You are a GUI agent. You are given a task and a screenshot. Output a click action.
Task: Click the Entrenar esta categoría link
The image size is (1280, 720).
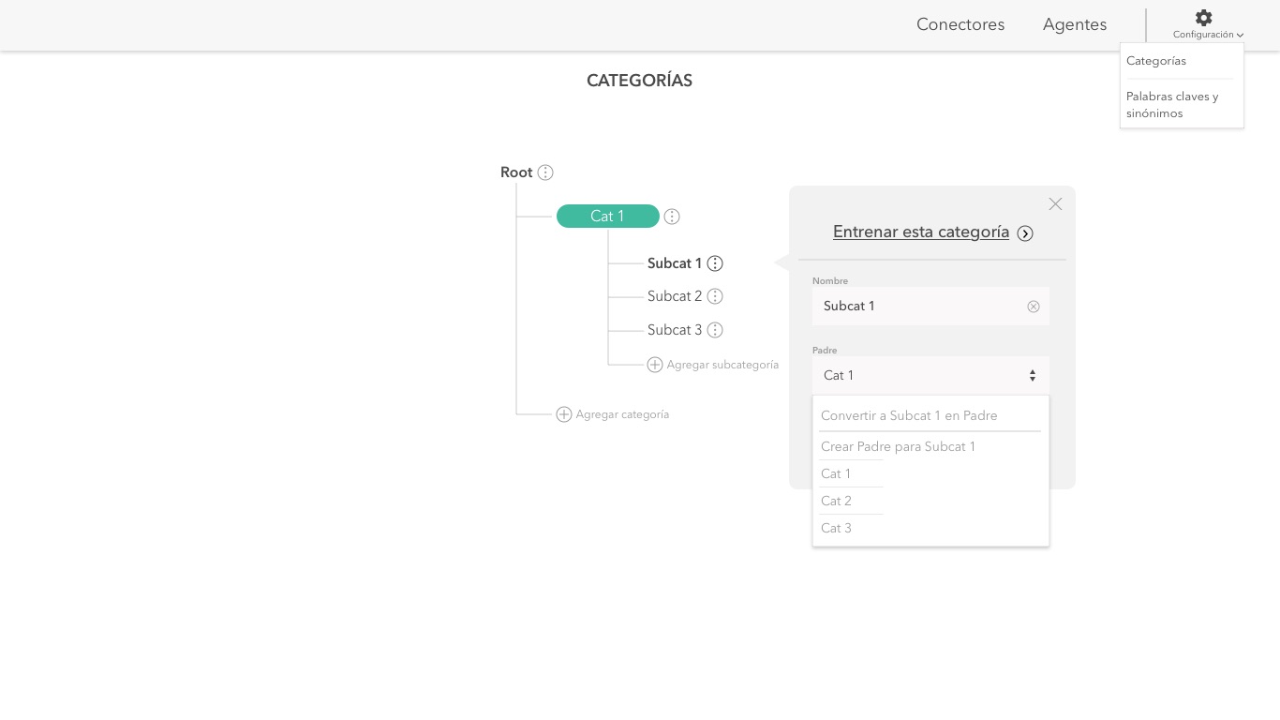(x=921, y=232)
